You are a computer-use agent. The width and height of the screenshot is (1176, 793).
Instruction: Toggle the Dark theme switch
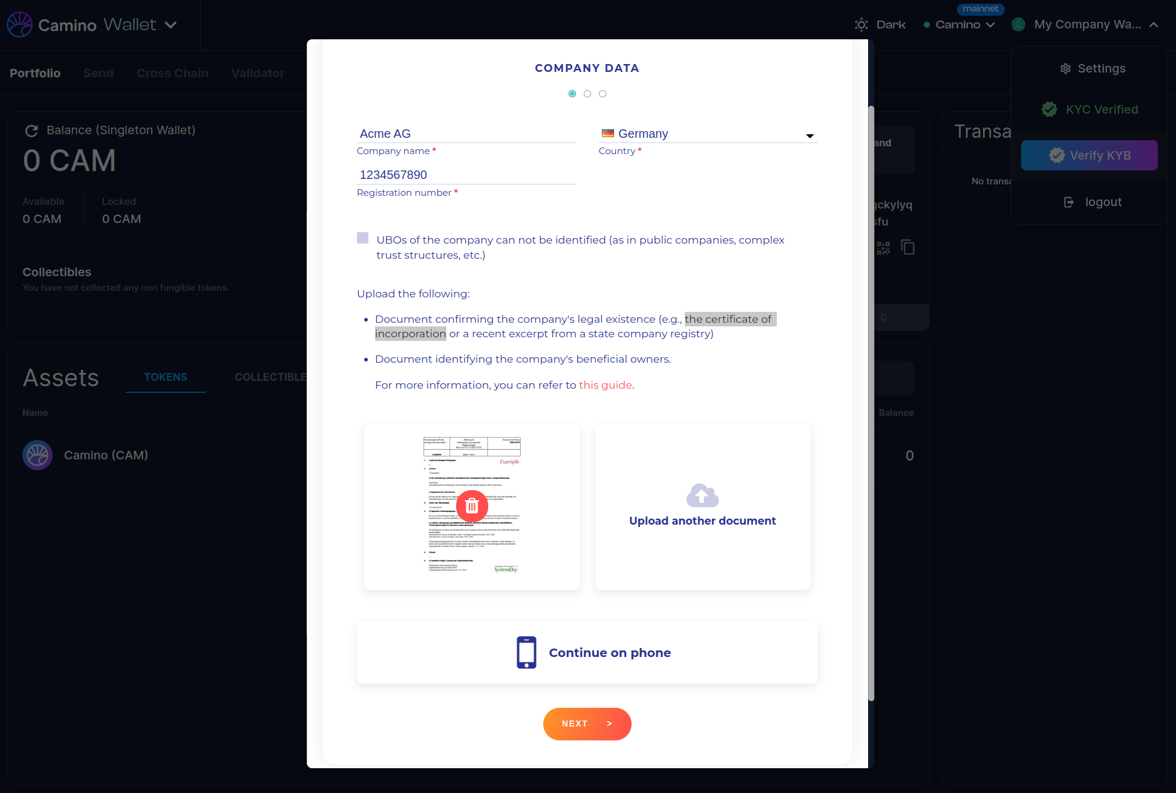(880, 25)
